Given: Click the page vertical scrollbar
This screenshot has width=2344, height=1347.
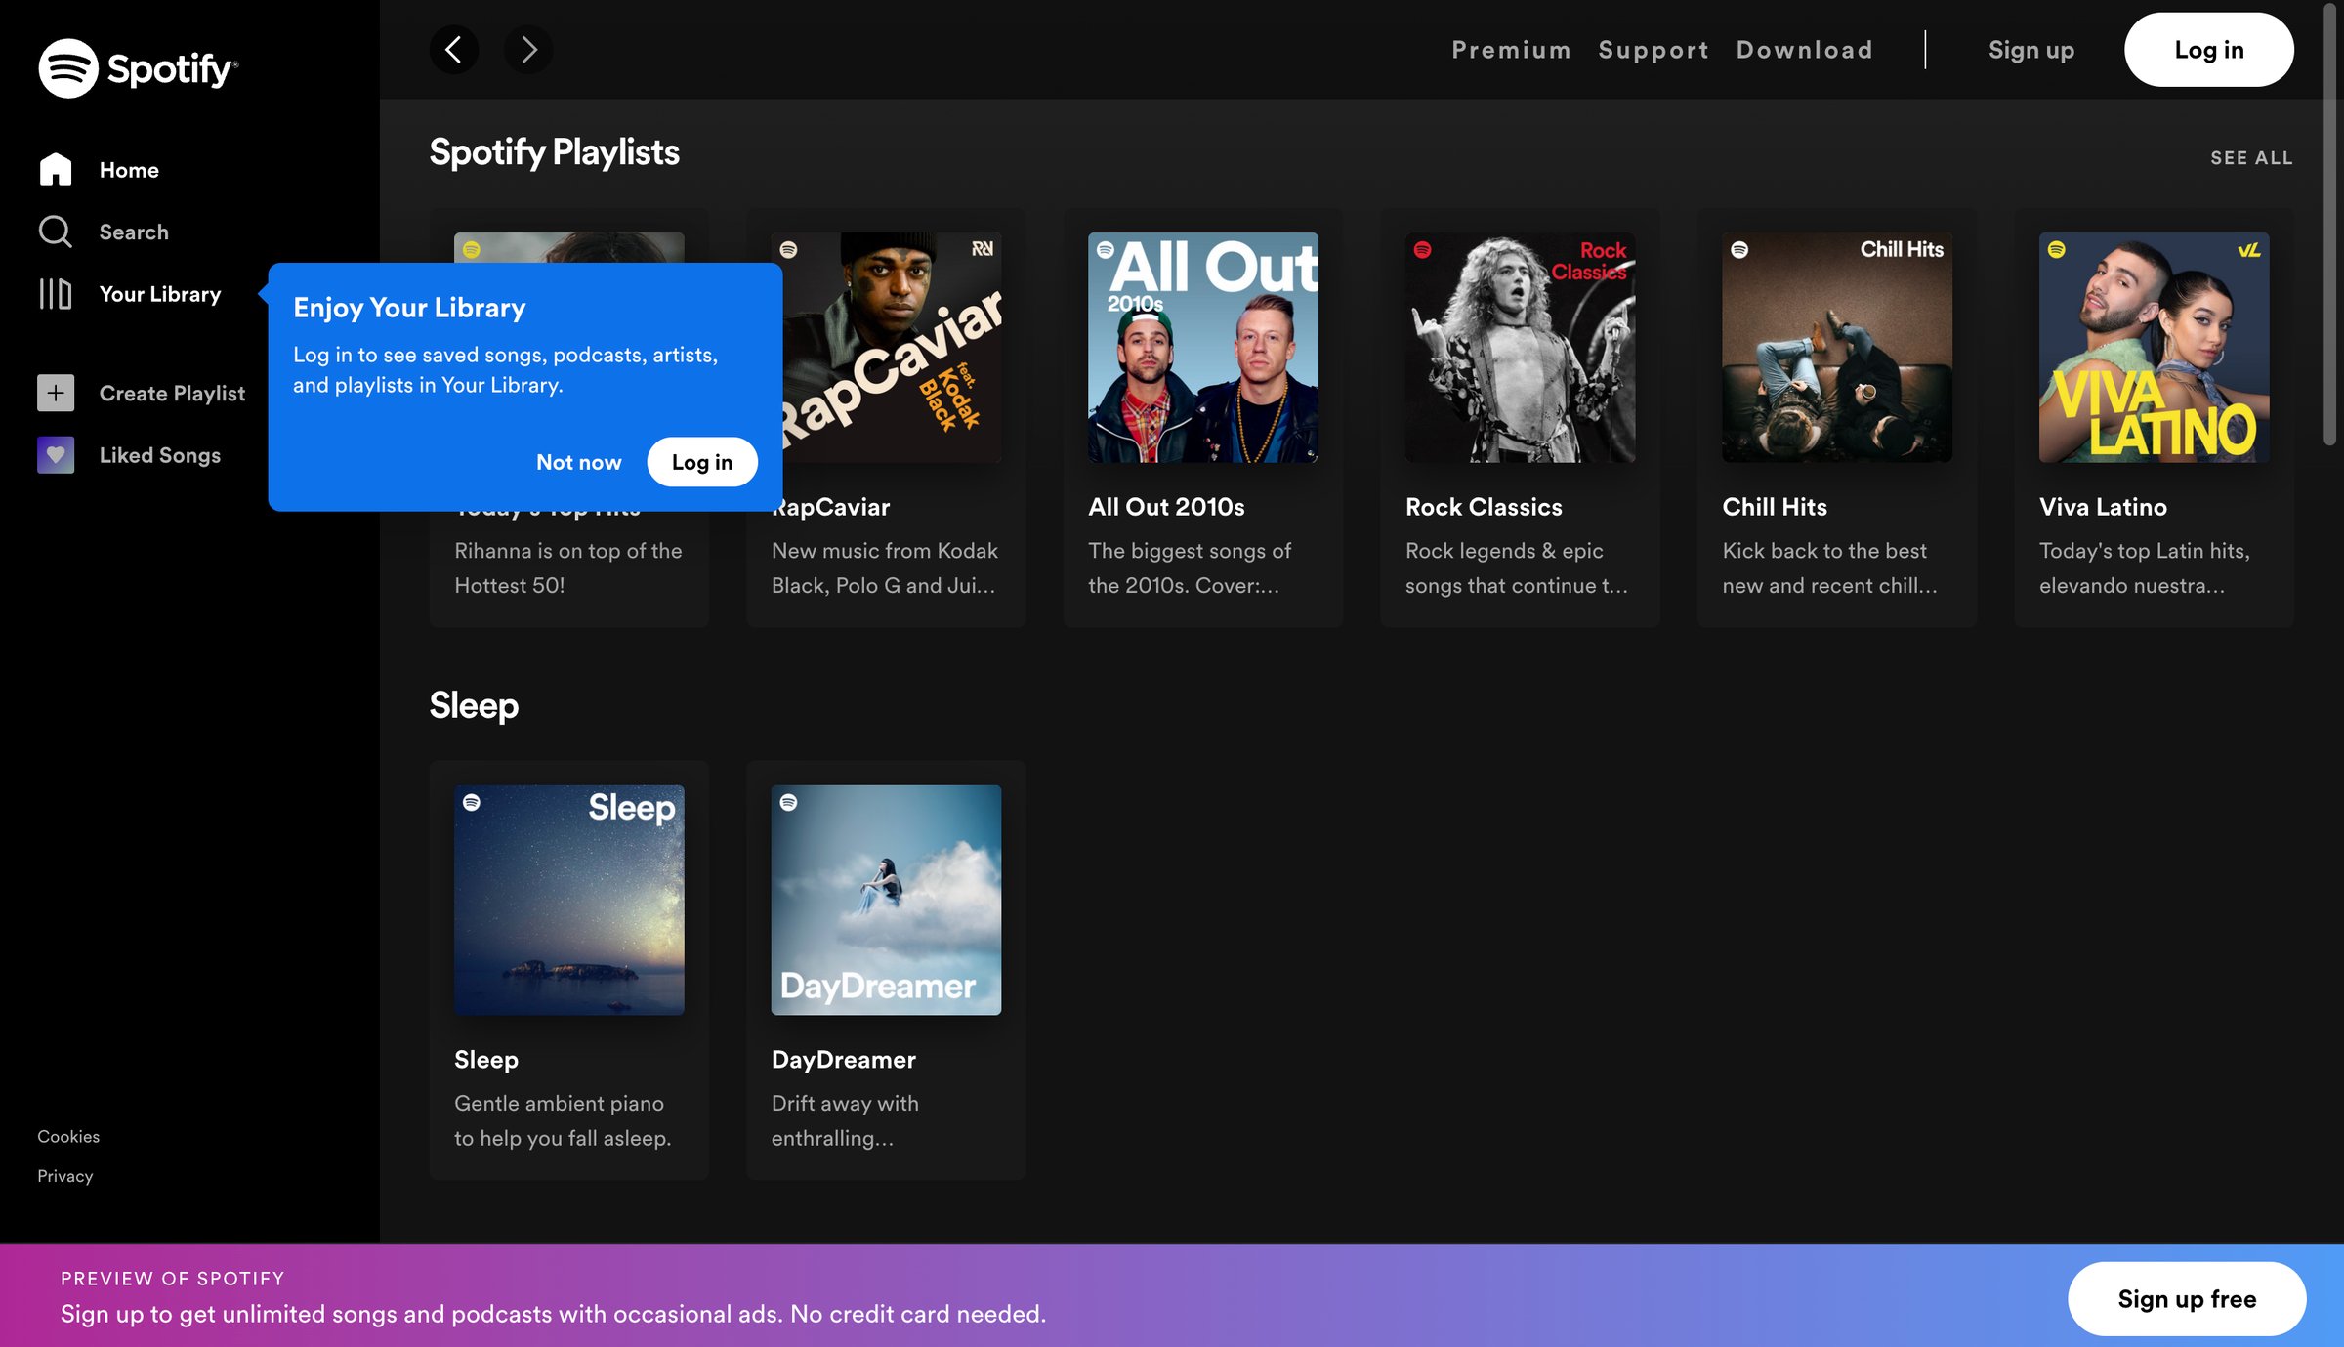Looking at the screenshot, I should [2329, 225].
